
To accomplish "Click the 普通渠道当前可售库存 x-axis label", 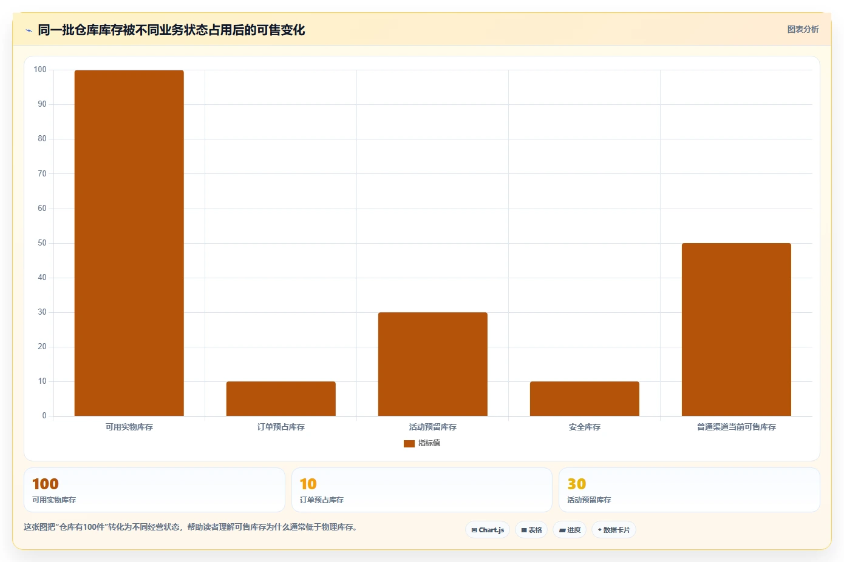I will (x=736, y=427).
